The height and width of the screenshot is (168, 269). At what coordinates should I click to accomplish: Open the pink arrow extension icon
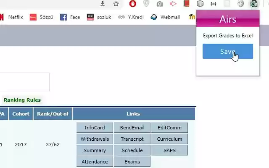pos(173,4)
